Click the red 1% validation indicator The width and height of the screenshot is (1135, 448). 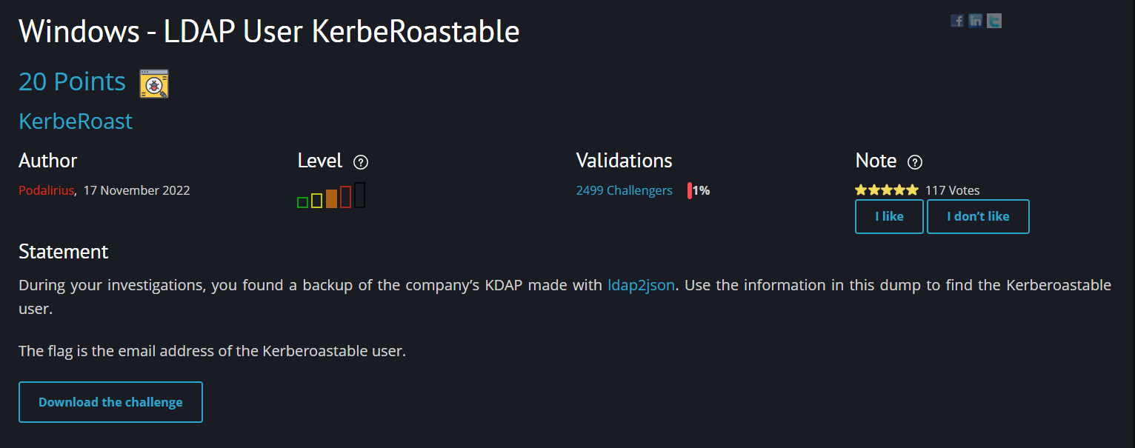pyautogui.click(x=699, y=190)
